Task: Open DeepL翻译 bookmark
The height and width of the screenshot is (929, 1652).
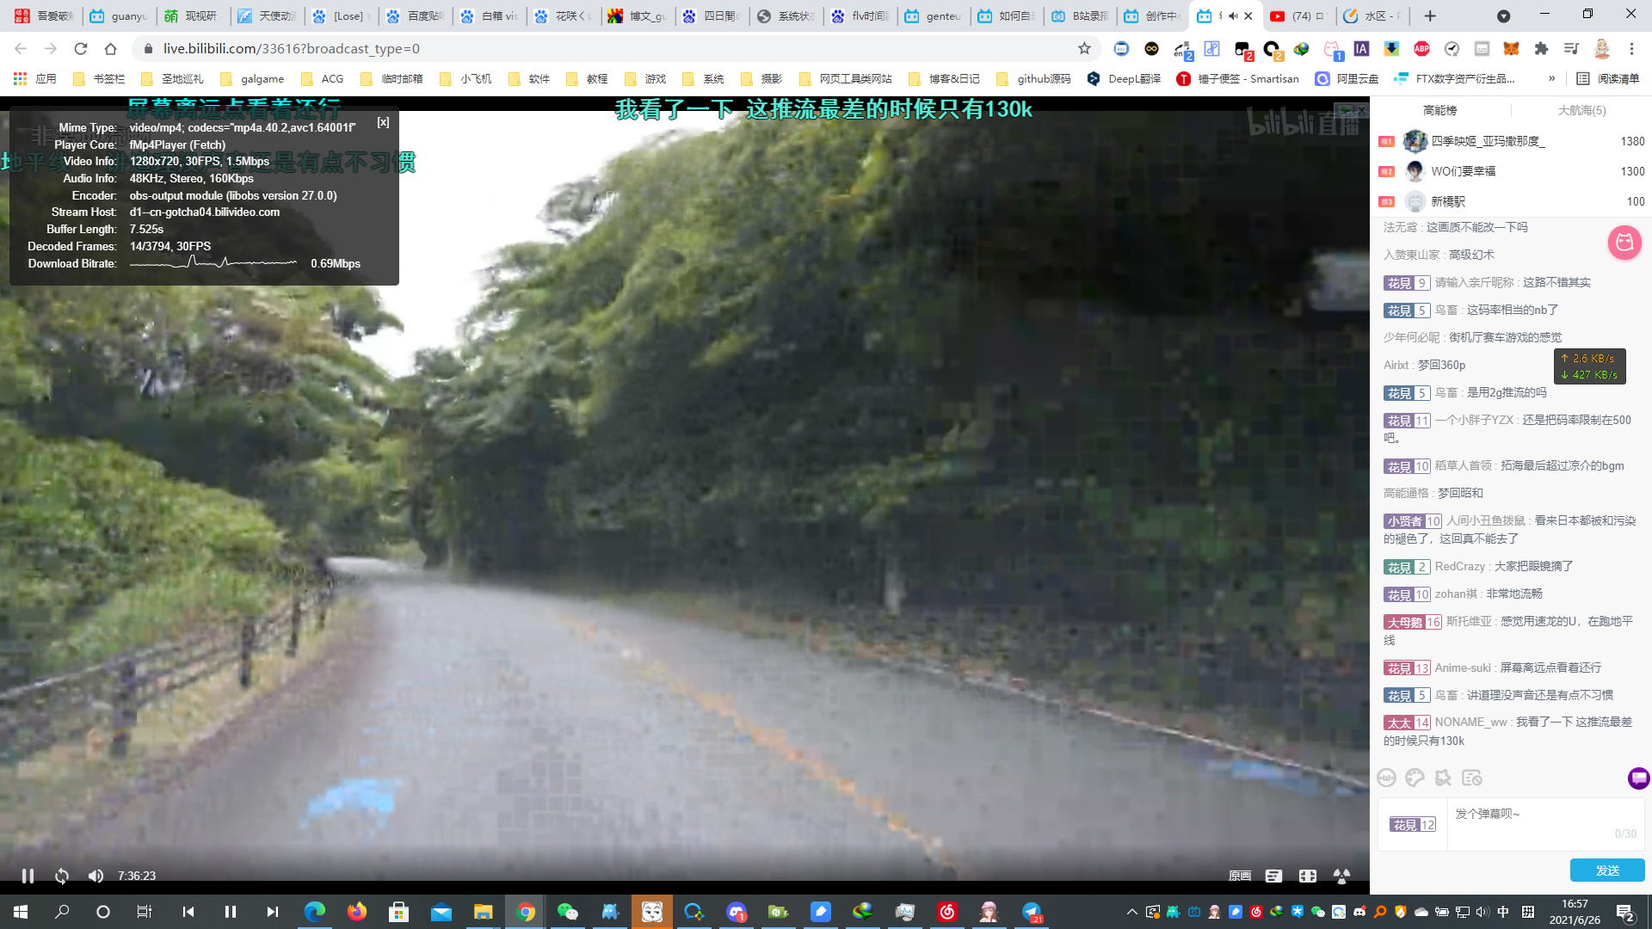Action: 1124,78
